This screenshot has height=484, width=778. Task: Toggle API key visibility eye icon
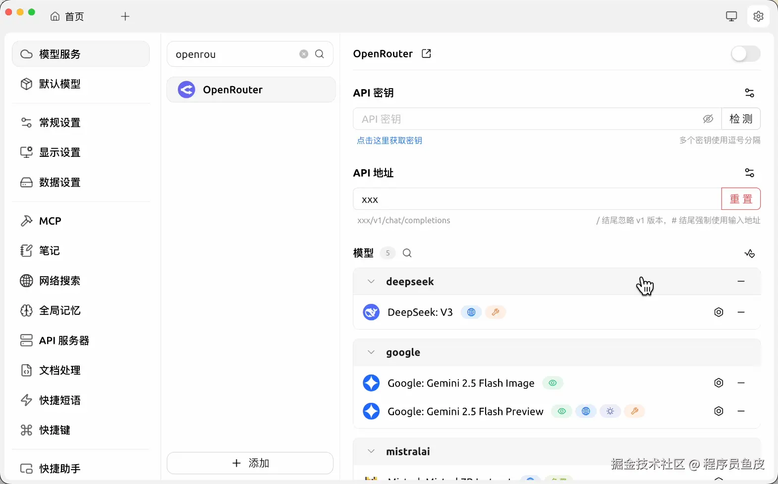pos(708,119)
